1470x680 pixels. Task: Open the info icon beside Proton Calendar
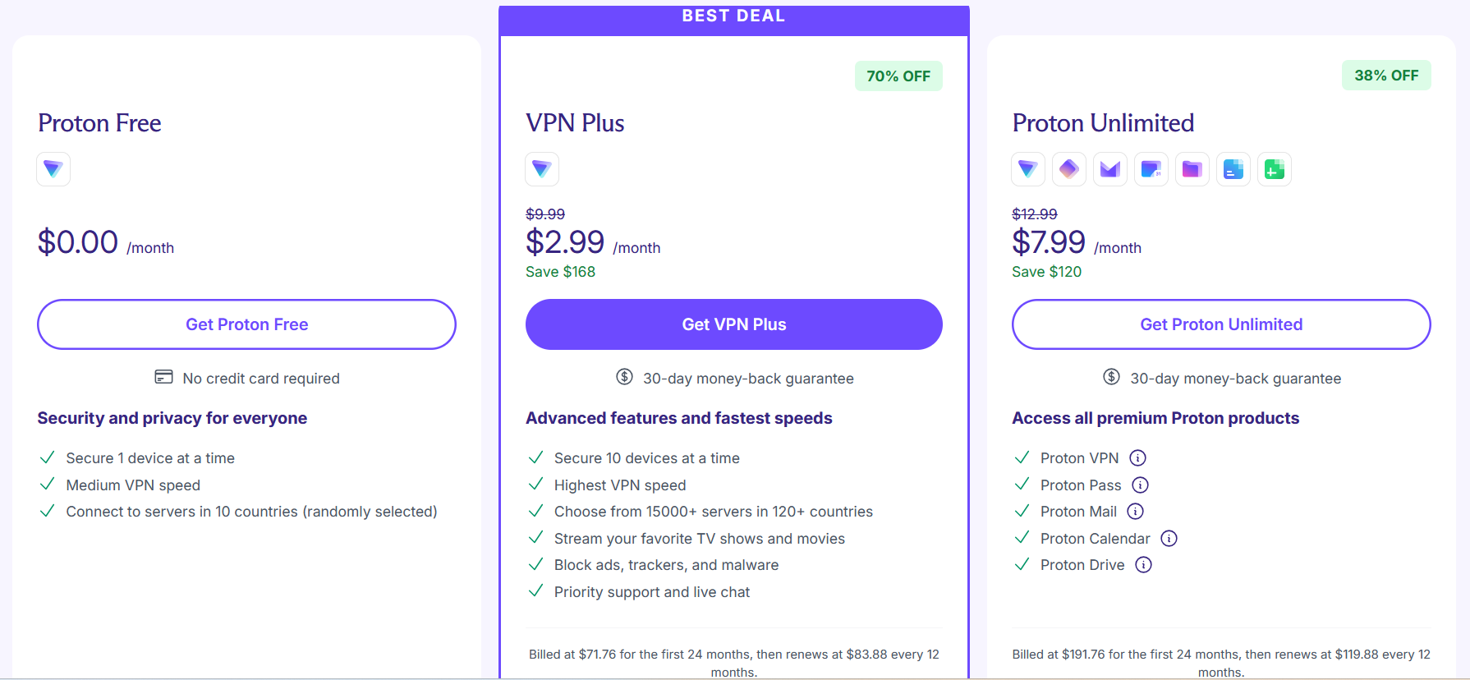pyautogui.click(x=1169, y=538)
